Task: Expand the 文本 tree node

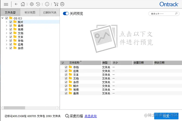Action: [x=6, y=37]
